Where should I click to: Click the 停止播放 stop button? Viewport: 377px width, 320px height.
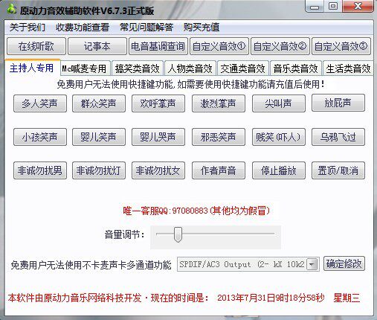pos(279,170)
